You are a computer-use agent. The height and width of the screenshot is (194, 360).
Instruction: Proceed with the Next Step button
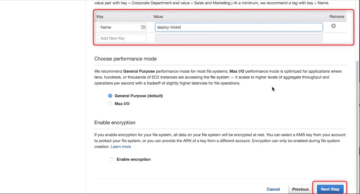[330, 189]
